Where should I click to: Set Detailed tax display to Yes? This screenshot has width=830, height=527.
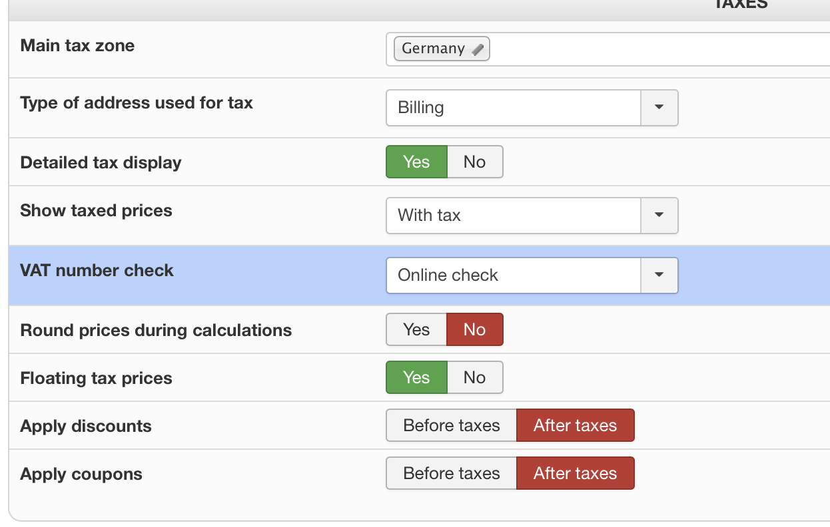pyautogui.click(x=416, y=162)
